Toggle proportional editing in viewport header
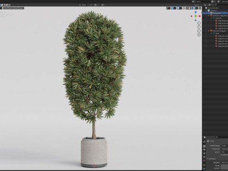 click(x=103, y=5)
